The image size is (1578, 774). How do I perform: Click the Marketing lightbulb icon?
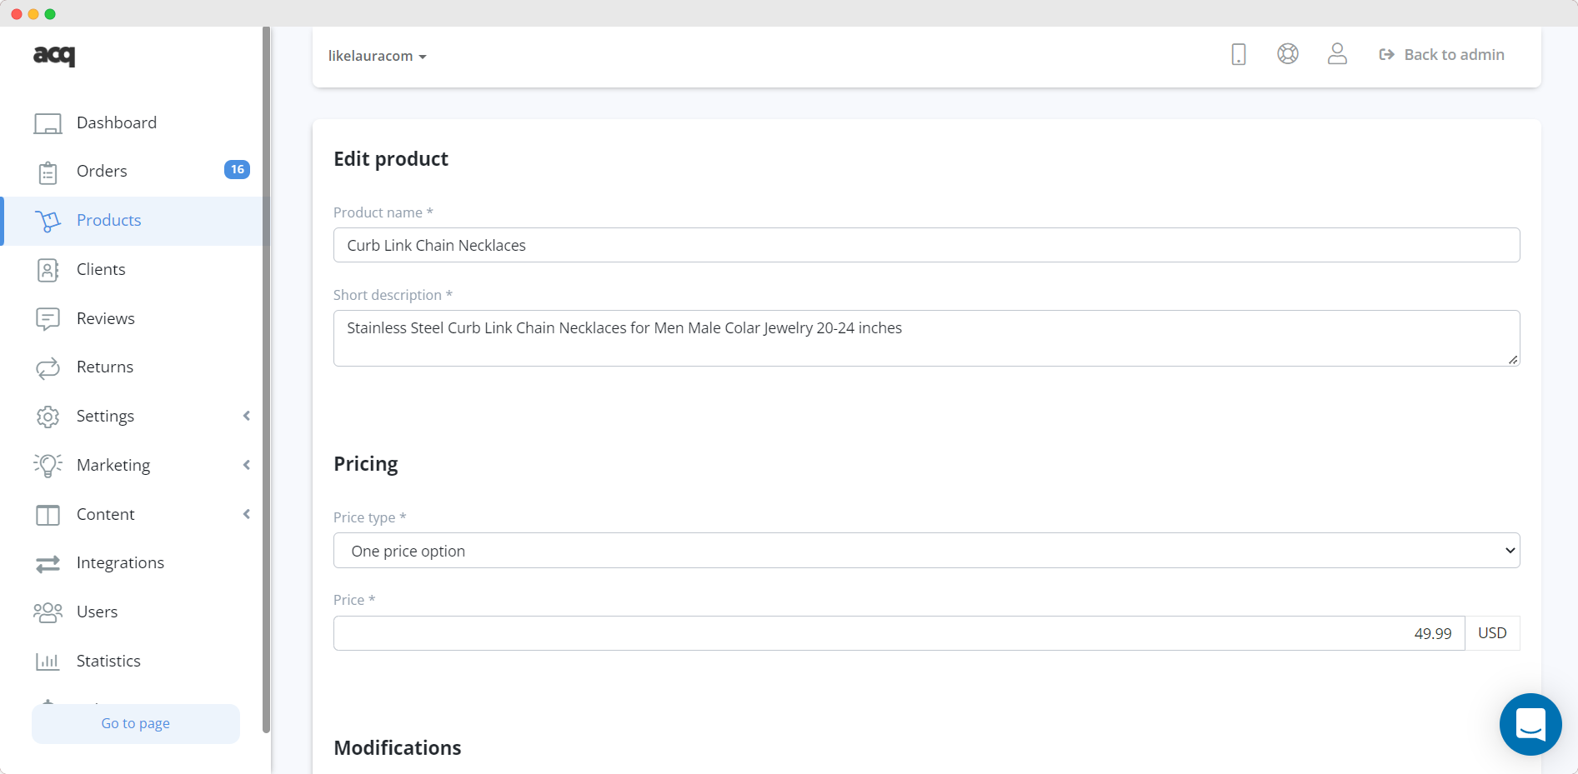tap(48, 466)
